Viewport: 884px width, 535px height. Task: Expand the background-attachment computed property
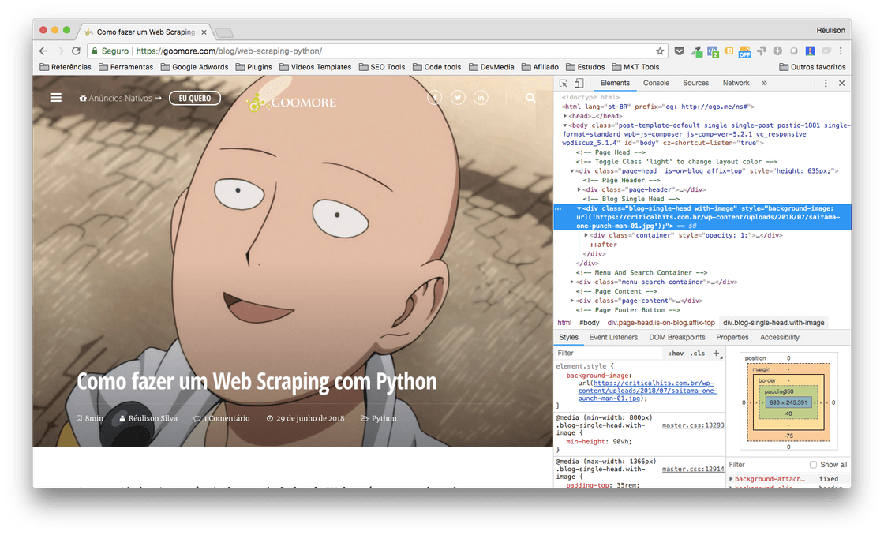(729, 478)
